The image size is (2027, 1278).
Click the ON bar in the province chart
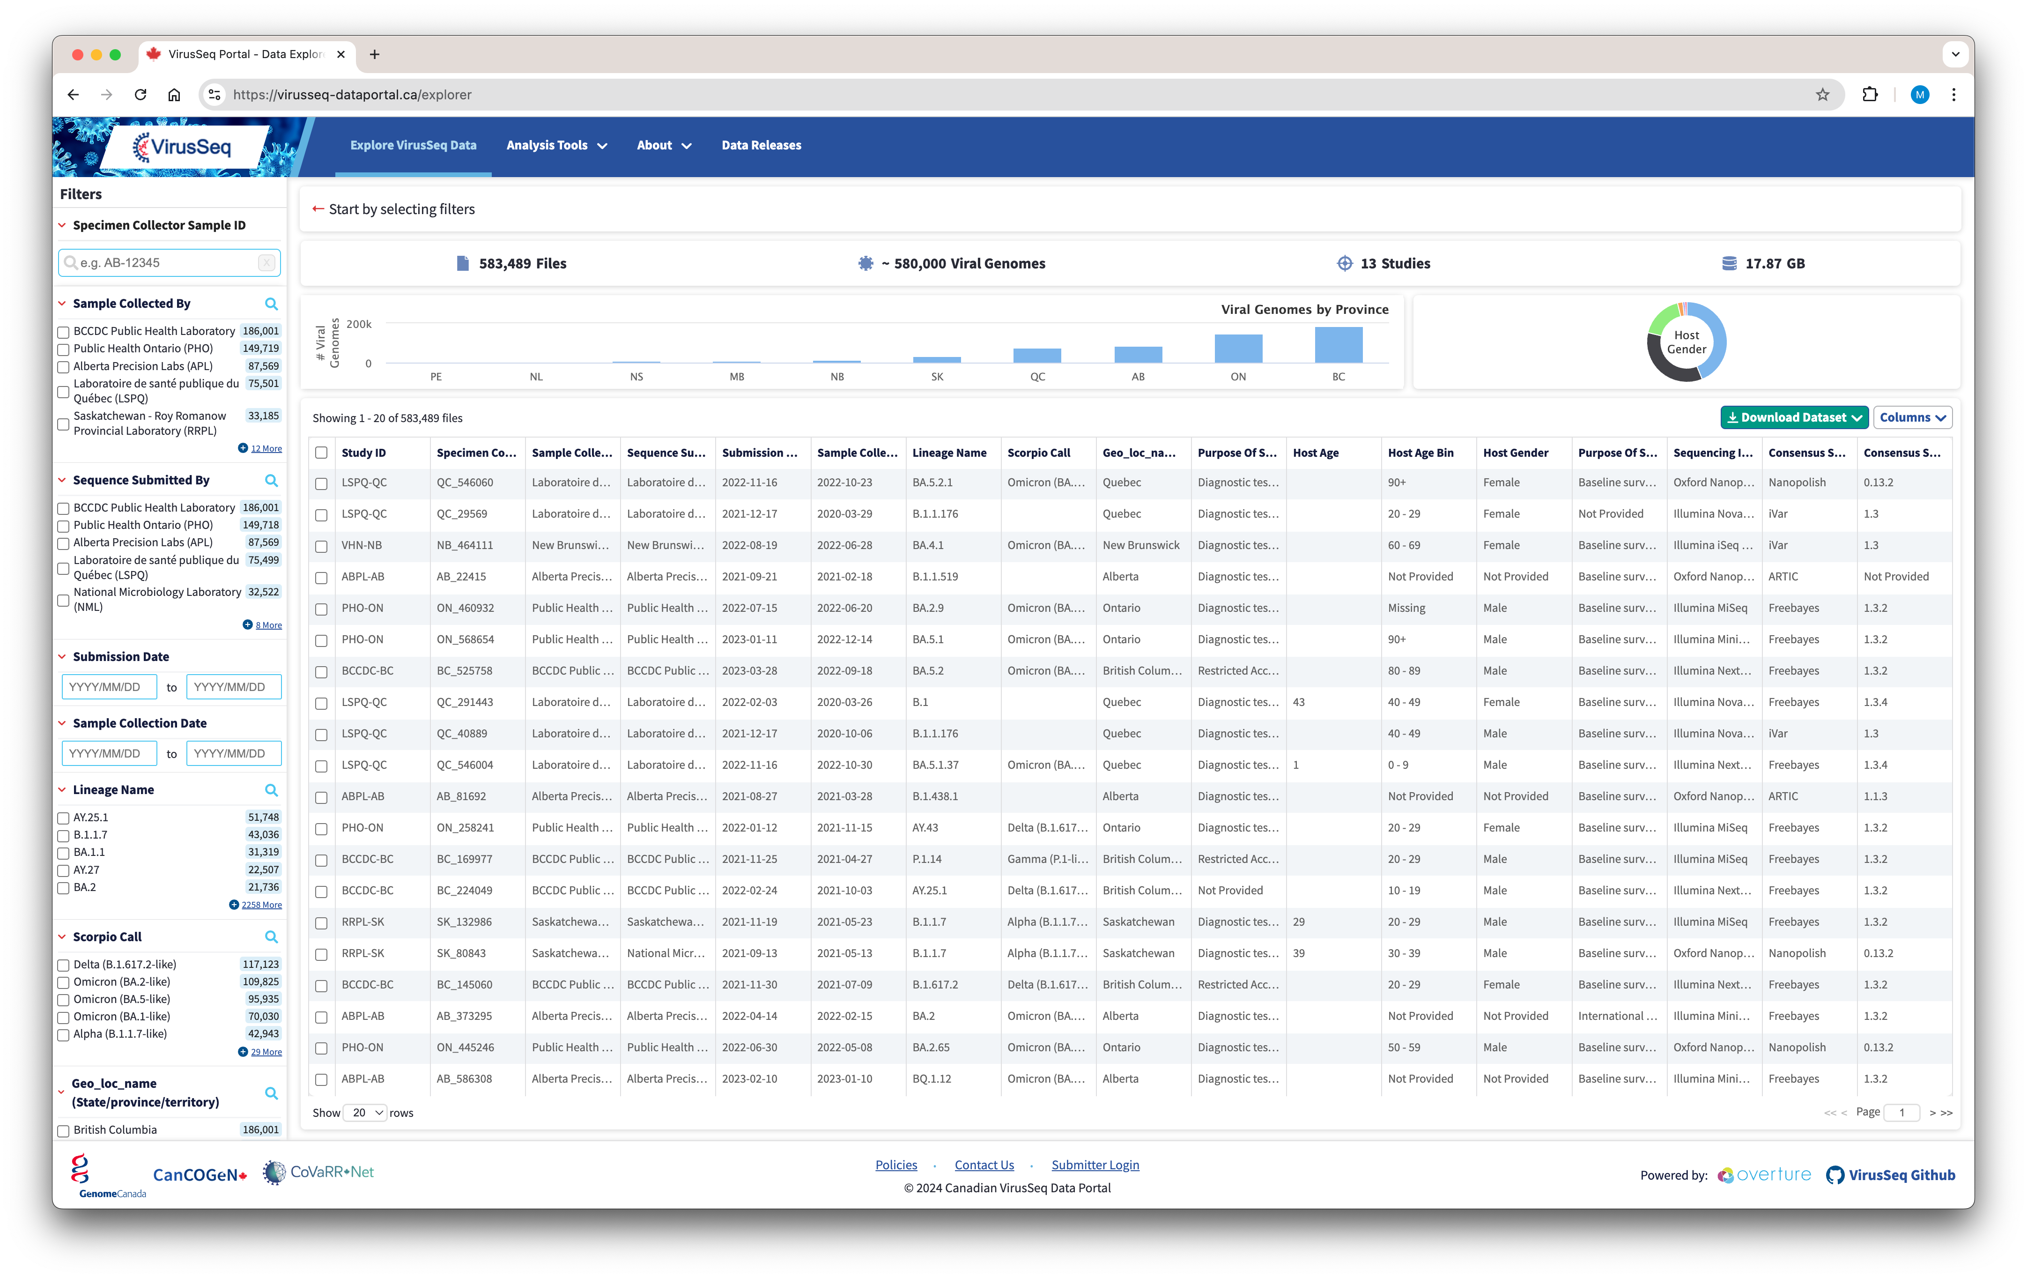(x=1238, y=349)
